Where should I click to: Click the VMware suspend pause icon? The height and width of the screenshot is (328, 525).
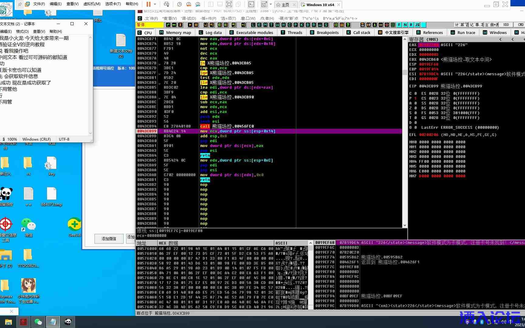tap(149, 4)
